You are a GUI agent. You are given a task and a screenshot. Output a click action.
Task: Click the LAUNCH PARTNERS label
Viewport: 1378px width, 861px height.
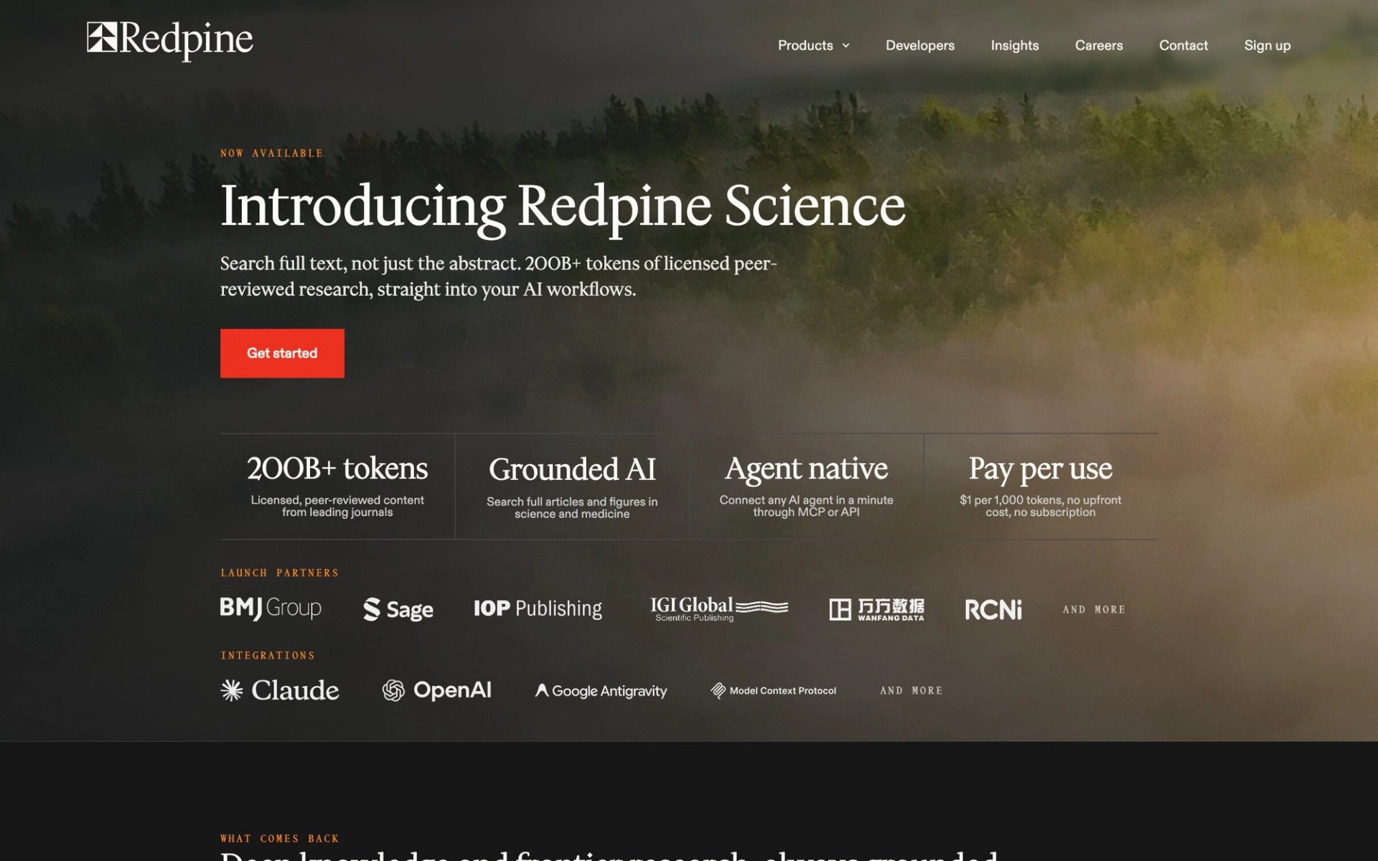tap(279, 573)
